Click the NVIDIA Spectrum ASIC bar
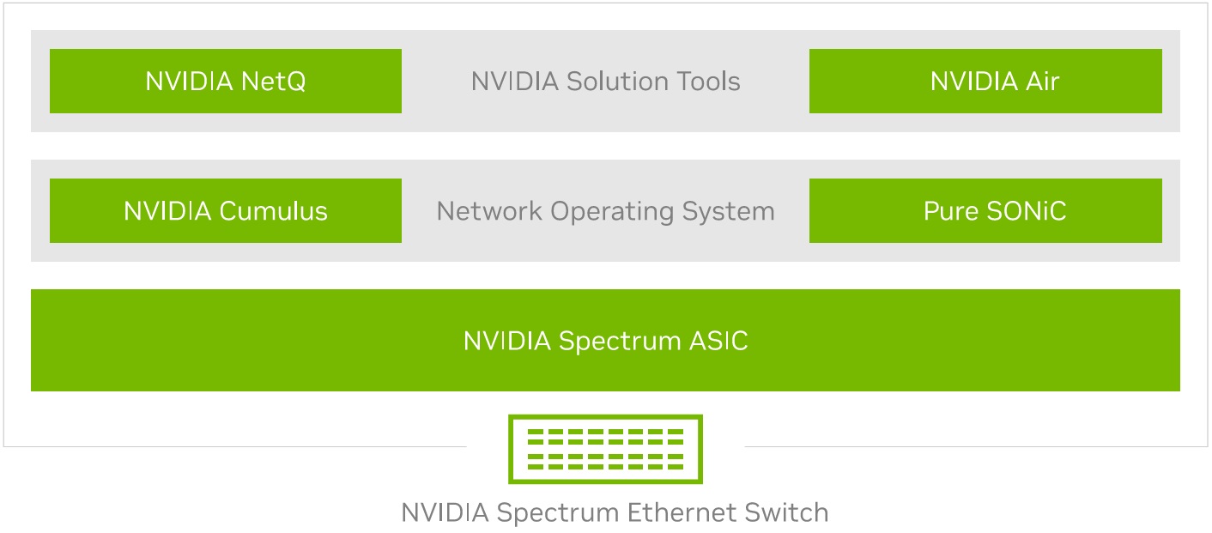Viewport: 1212px width, 533px height. pyautogui.click(x=605, y=340)
